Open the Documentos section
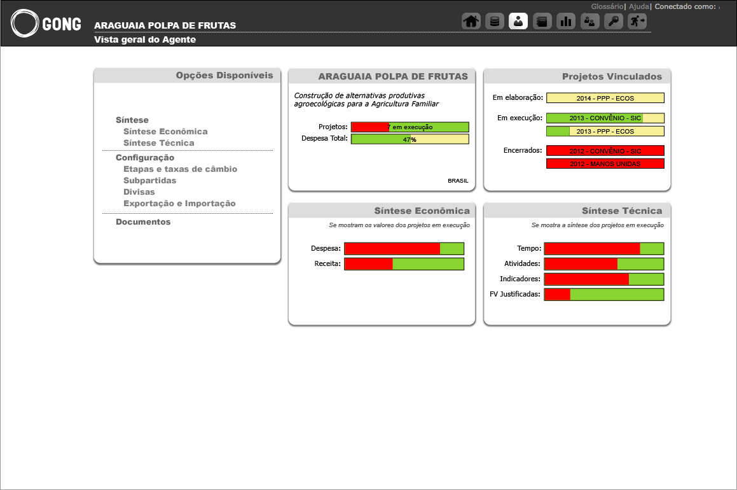737x490 pixels. [143, 222]
